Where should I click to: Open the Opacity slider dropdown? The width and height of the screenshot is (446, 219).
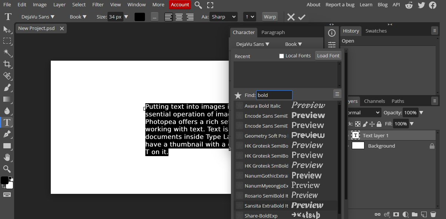point(421,112)
